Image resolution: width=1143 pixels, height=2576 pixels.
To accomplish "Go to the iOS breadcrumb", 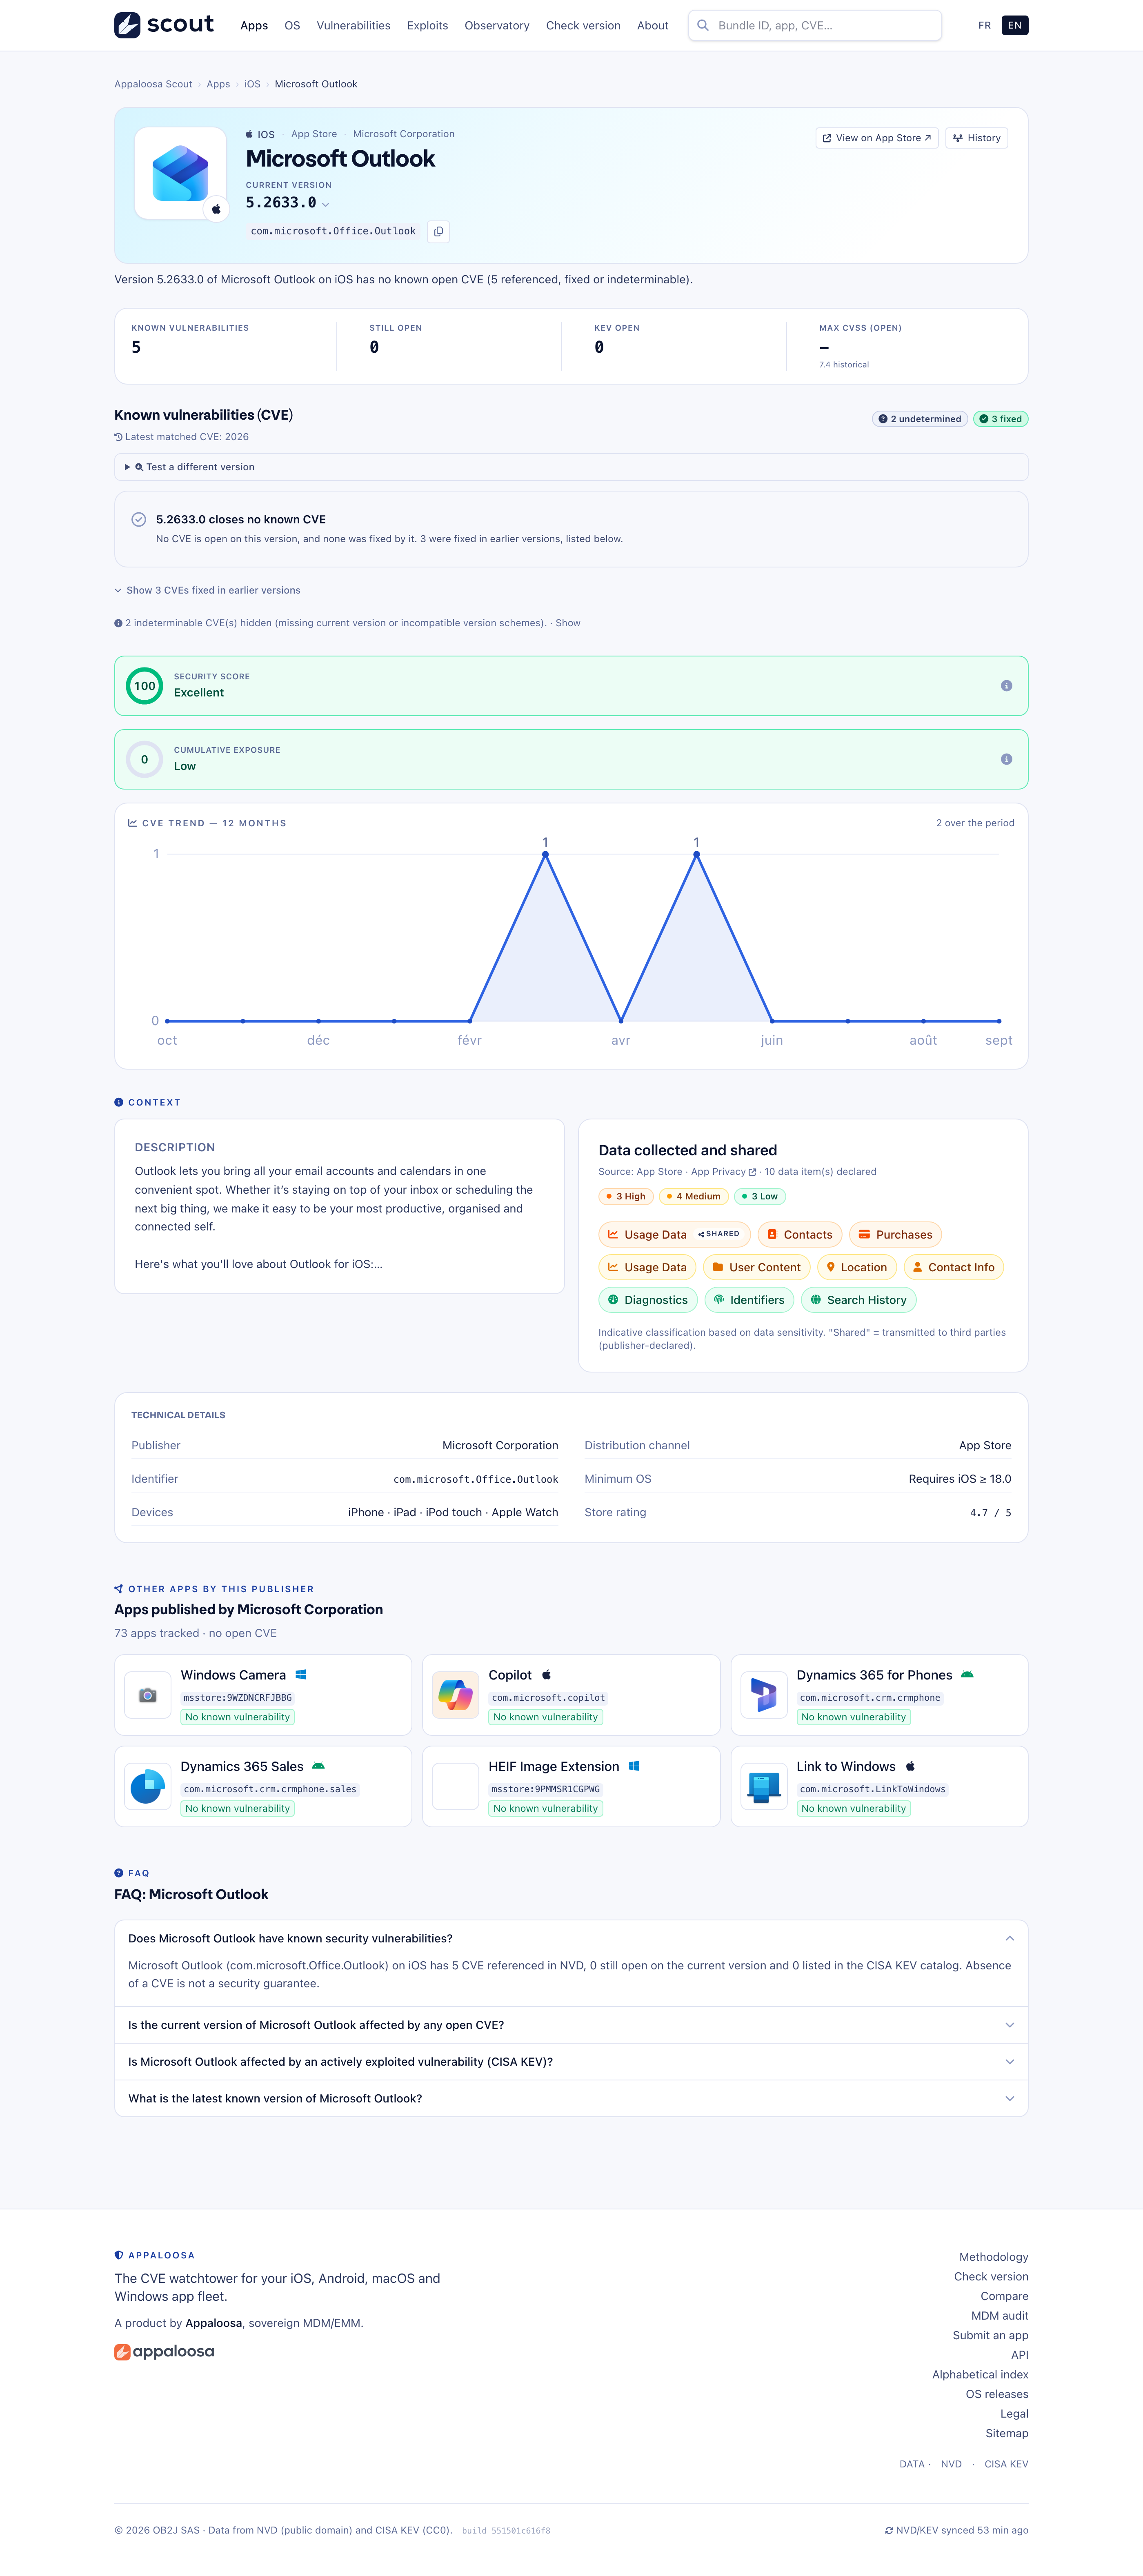I will click(252, 84).
